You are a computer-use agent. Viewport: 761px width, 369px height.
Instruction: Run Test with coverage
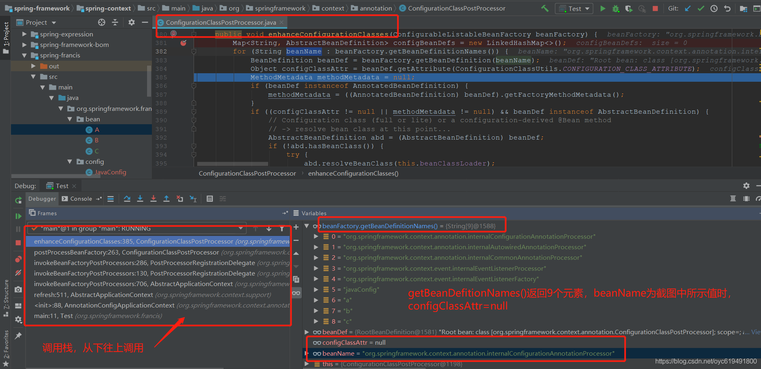point(629,8)
